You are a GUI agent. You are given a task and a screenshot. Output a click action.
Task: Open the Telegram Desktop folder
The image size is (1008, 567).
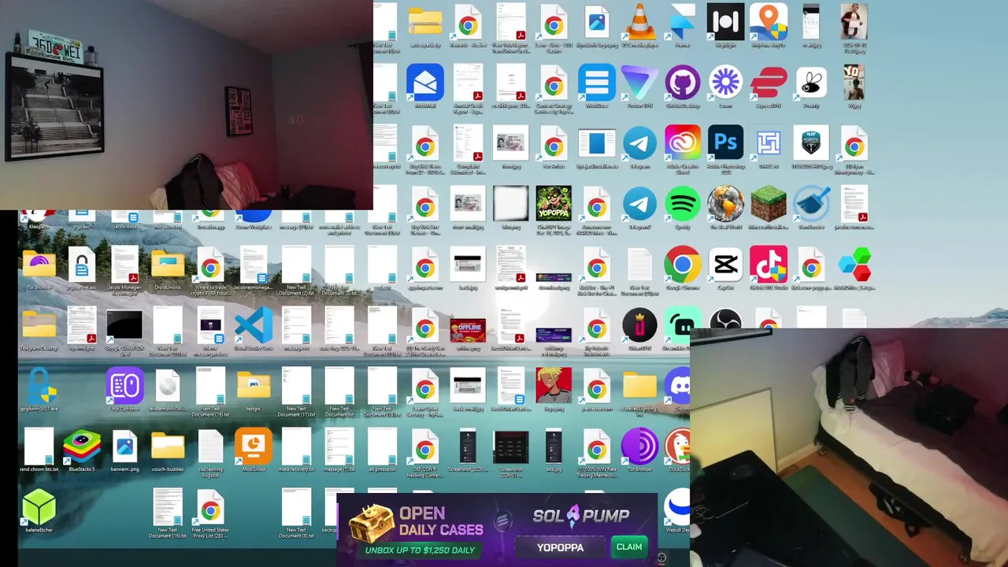tap(39, 326)
